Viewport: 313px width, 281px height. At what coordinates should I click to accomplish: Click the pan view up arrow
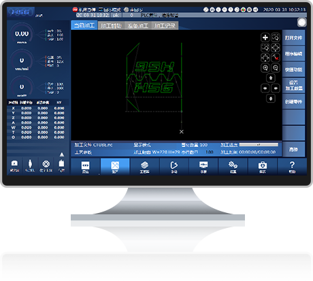(x=270, y=78)
